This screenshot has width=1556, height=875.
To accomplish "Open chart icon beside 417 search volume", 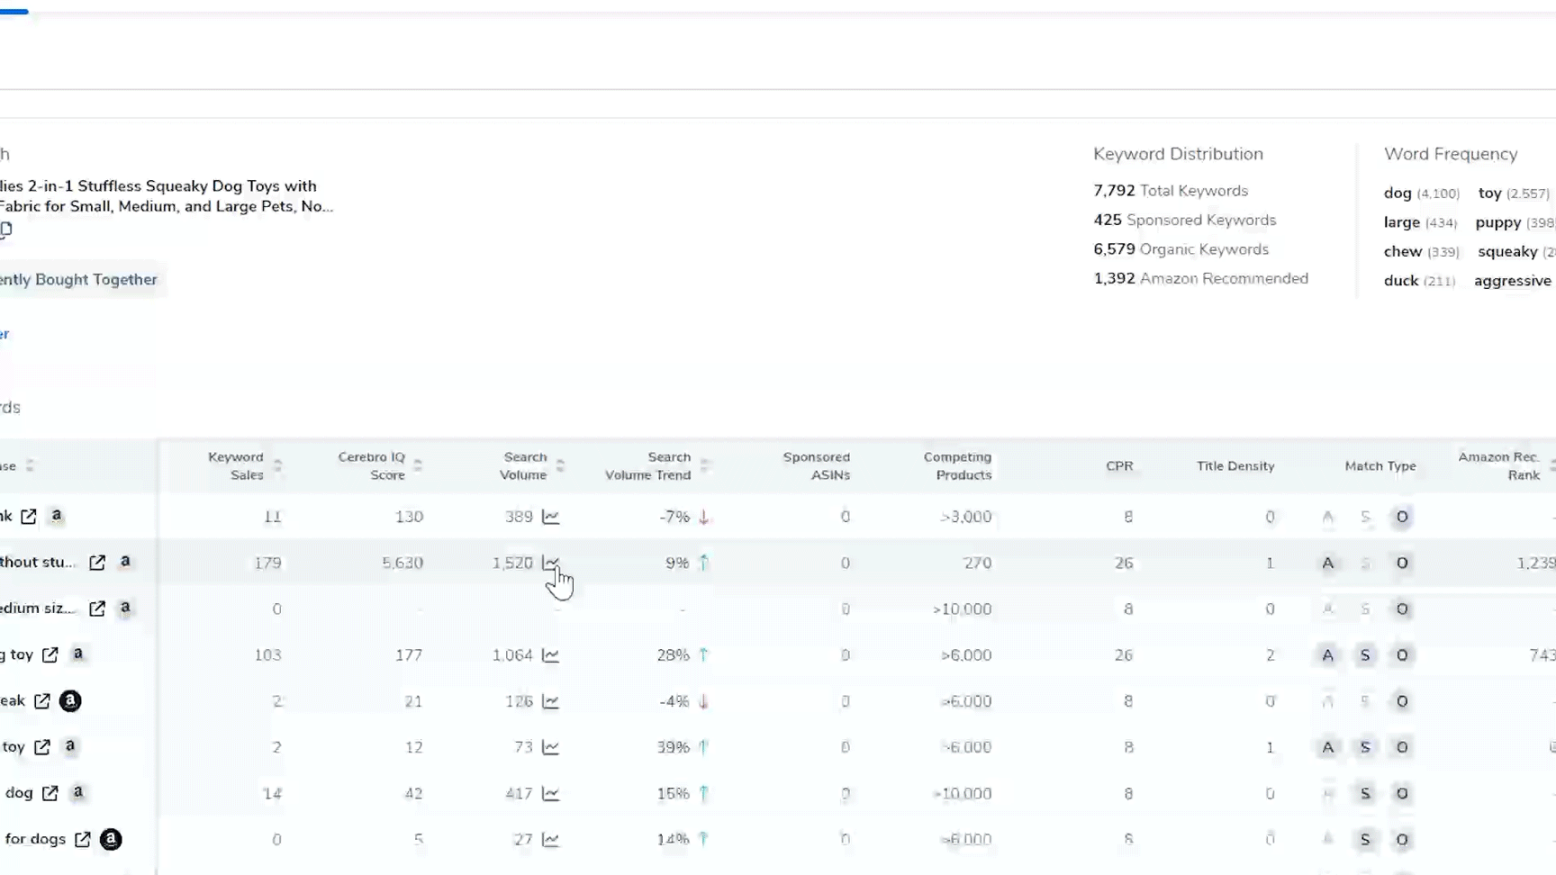I will [x=550, y=793].
